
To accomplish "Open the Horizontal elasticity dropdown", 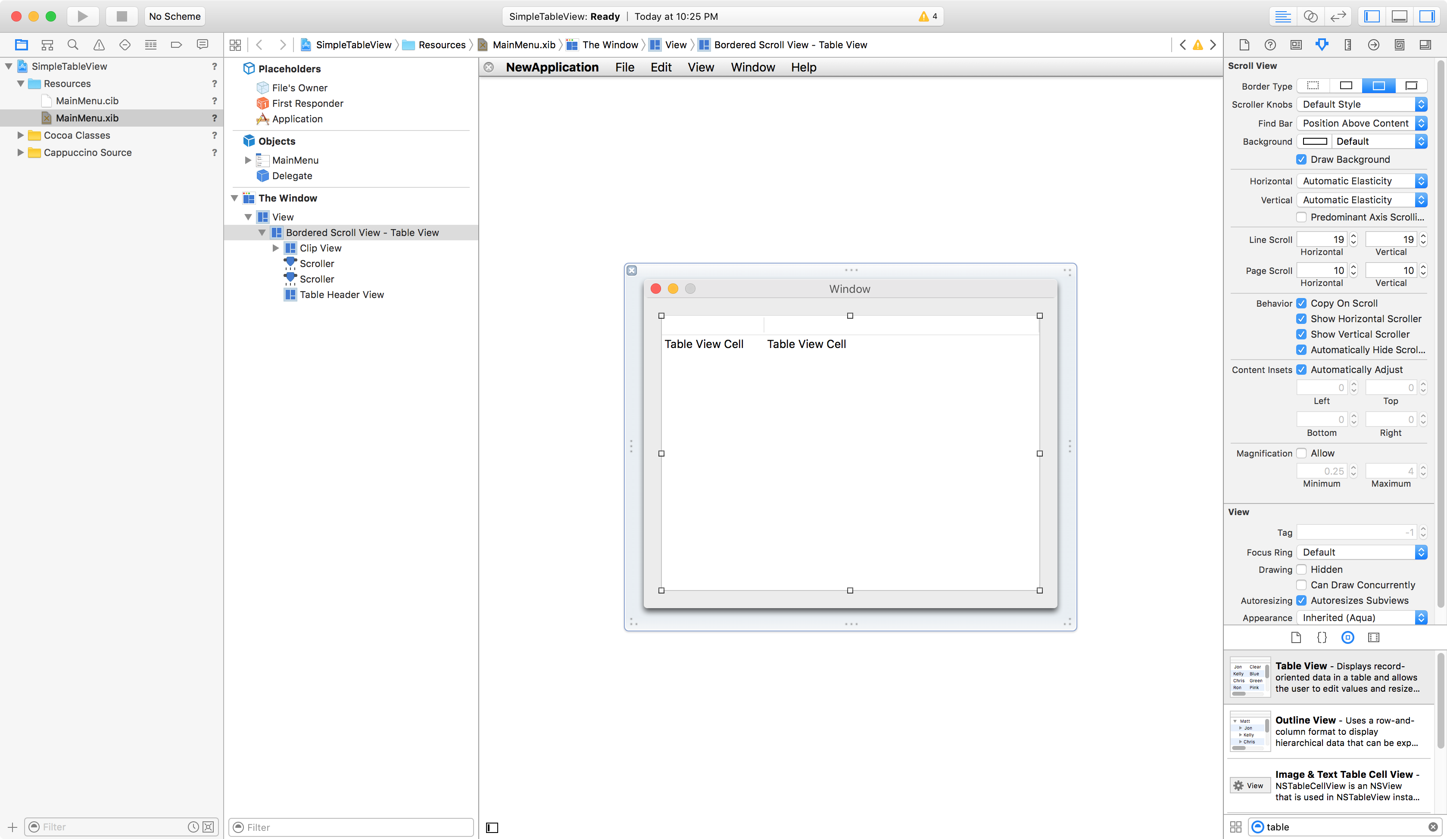I will point(1362,181).
